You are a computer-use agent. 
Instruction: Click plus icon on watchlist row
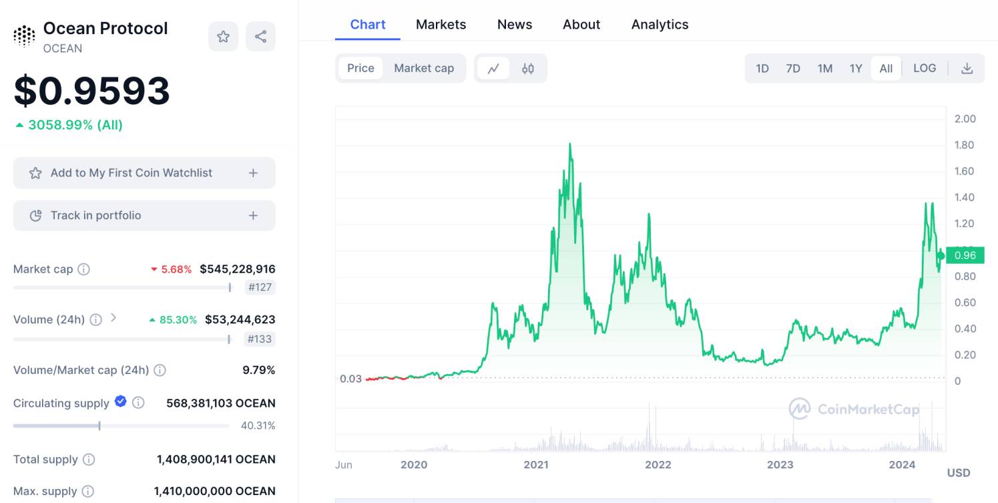point(253,173)
